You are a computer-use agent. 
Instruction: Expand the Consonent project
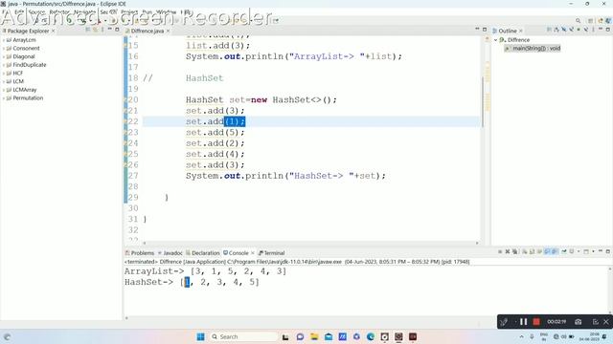point(4,49)
